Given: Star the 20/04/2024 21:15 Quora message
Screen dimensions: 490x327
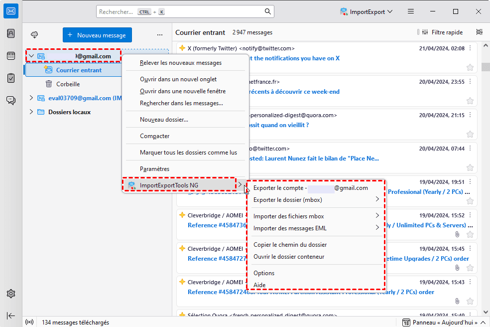Looking at the screenshot, I should (470, 135).
